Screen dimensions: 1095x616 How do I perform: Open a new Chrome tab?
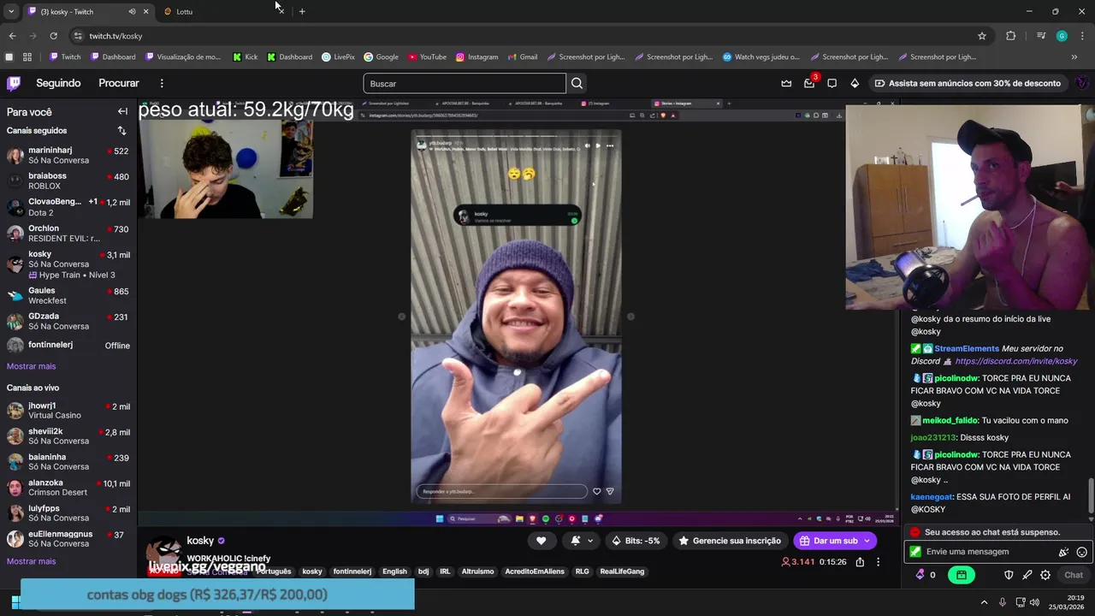coord(302,12)
